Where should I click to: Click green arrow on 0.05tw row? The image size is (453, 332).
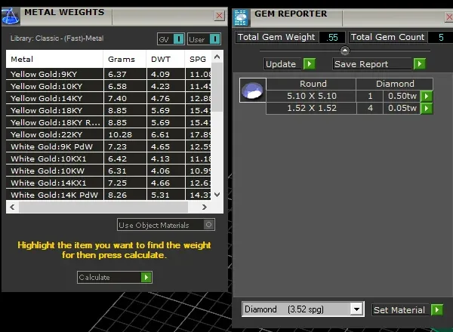point(427,108)
